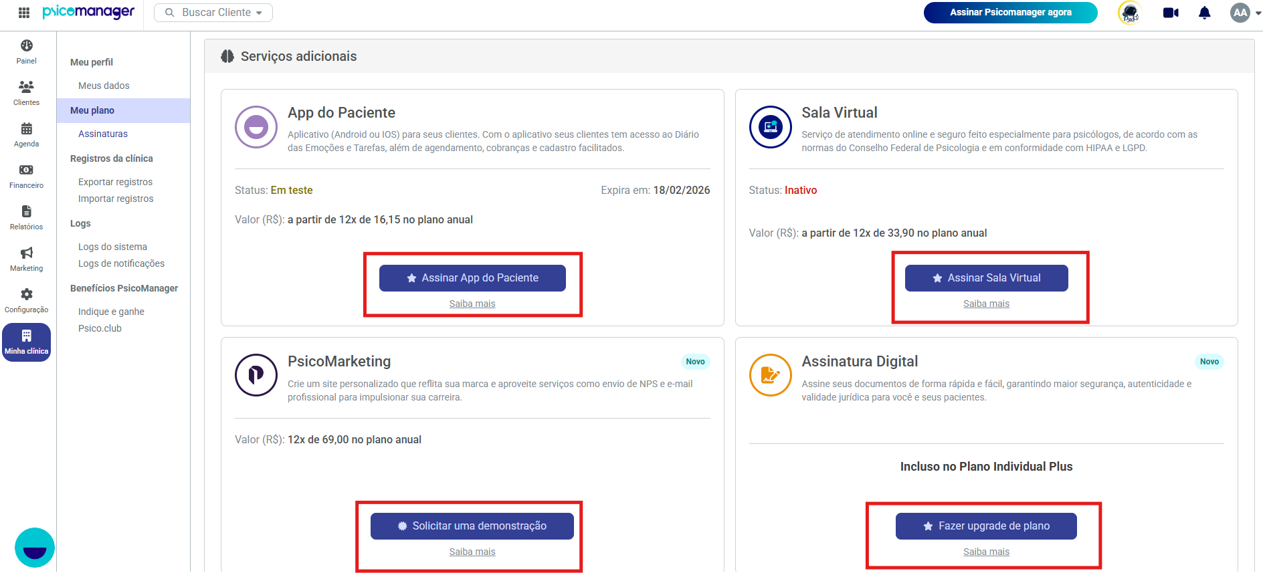Click the brain icon beside Serviços adicionais
Image resolution: width=1263 pixels, height=573 pixels.
[x=227, y=56]
